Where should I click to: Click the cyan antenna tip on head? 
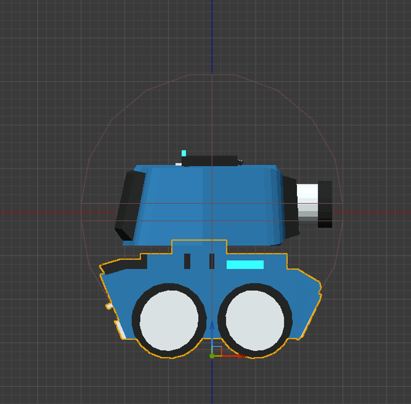coord(184,153)
